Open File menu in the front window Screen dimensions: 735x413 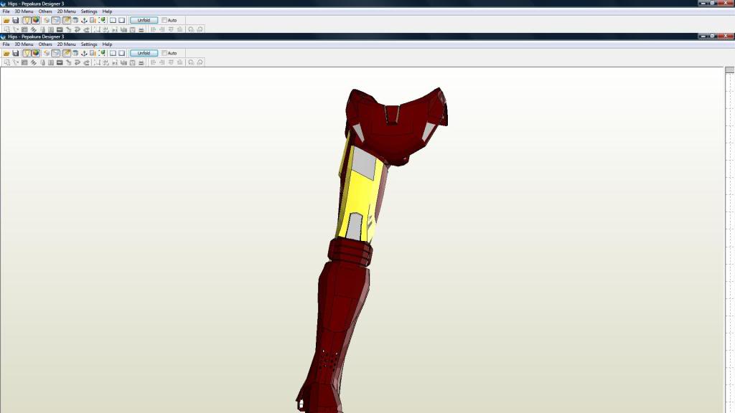click(6, 44)
